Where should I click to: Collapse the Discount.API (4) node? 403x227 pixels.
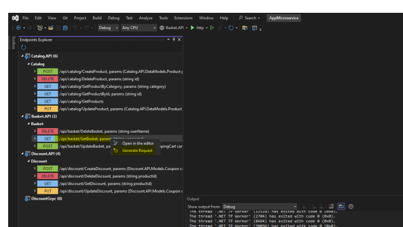point(22,154)
